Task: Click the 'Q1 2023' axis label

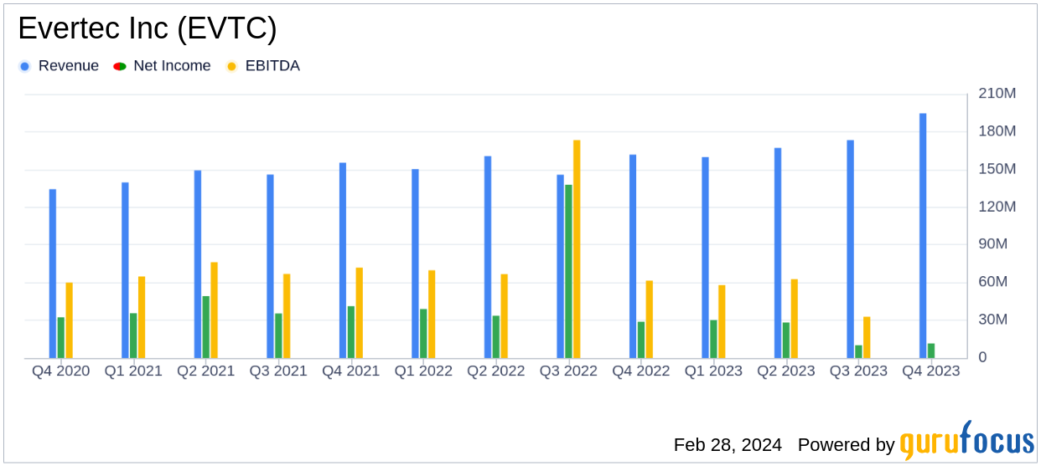Action: tap(713, 371)
